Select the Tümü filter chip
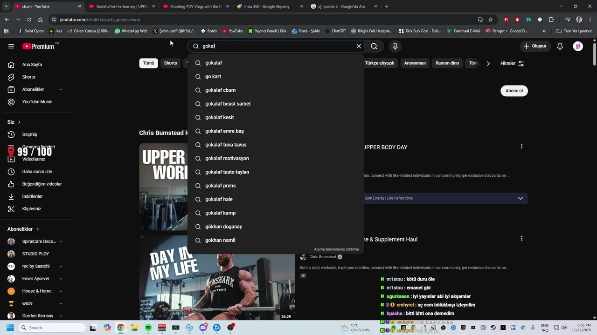 coord(148,63)
